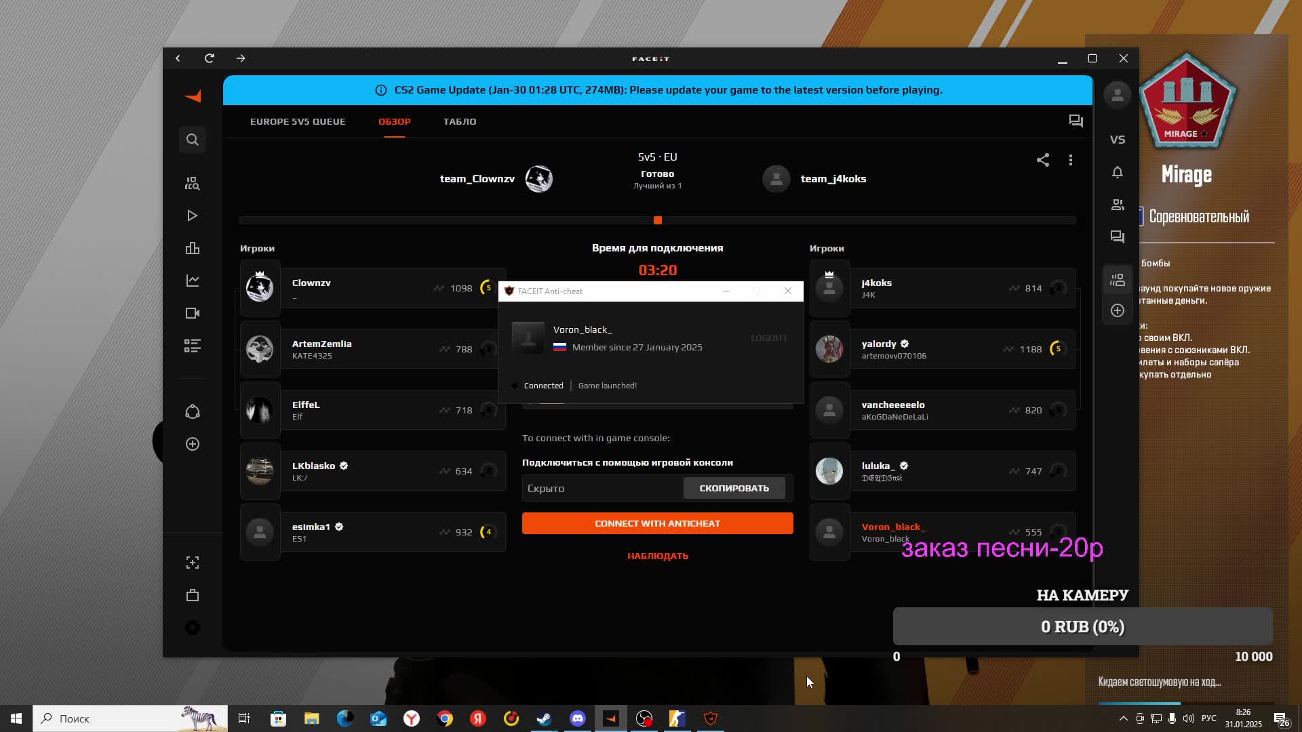Open the profile avatar in right sidebar
1302x732 pixels.
[x=1118, y=96]
